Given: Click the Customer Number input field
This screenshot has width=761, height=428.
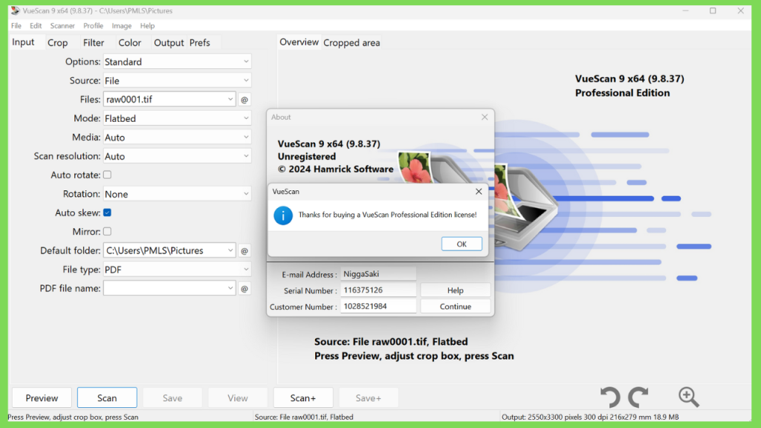Looking at the screenshot, I should pos(378,306).
